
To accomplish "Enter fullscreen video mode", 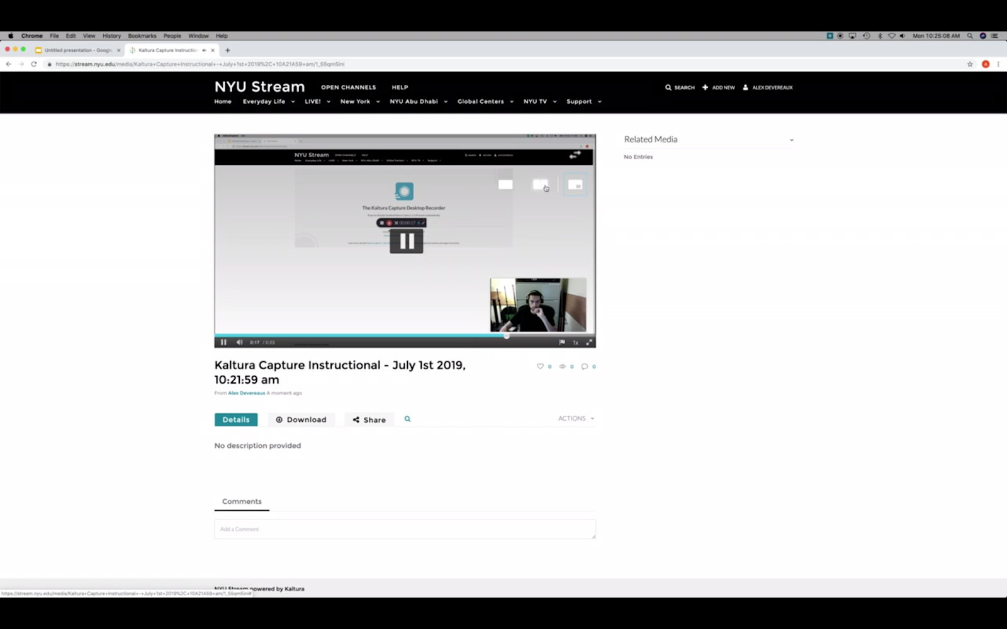I will pos(589,342).
